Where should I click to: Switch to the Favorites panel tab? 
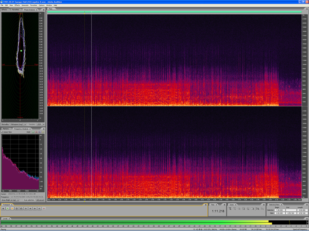point(15,10)
